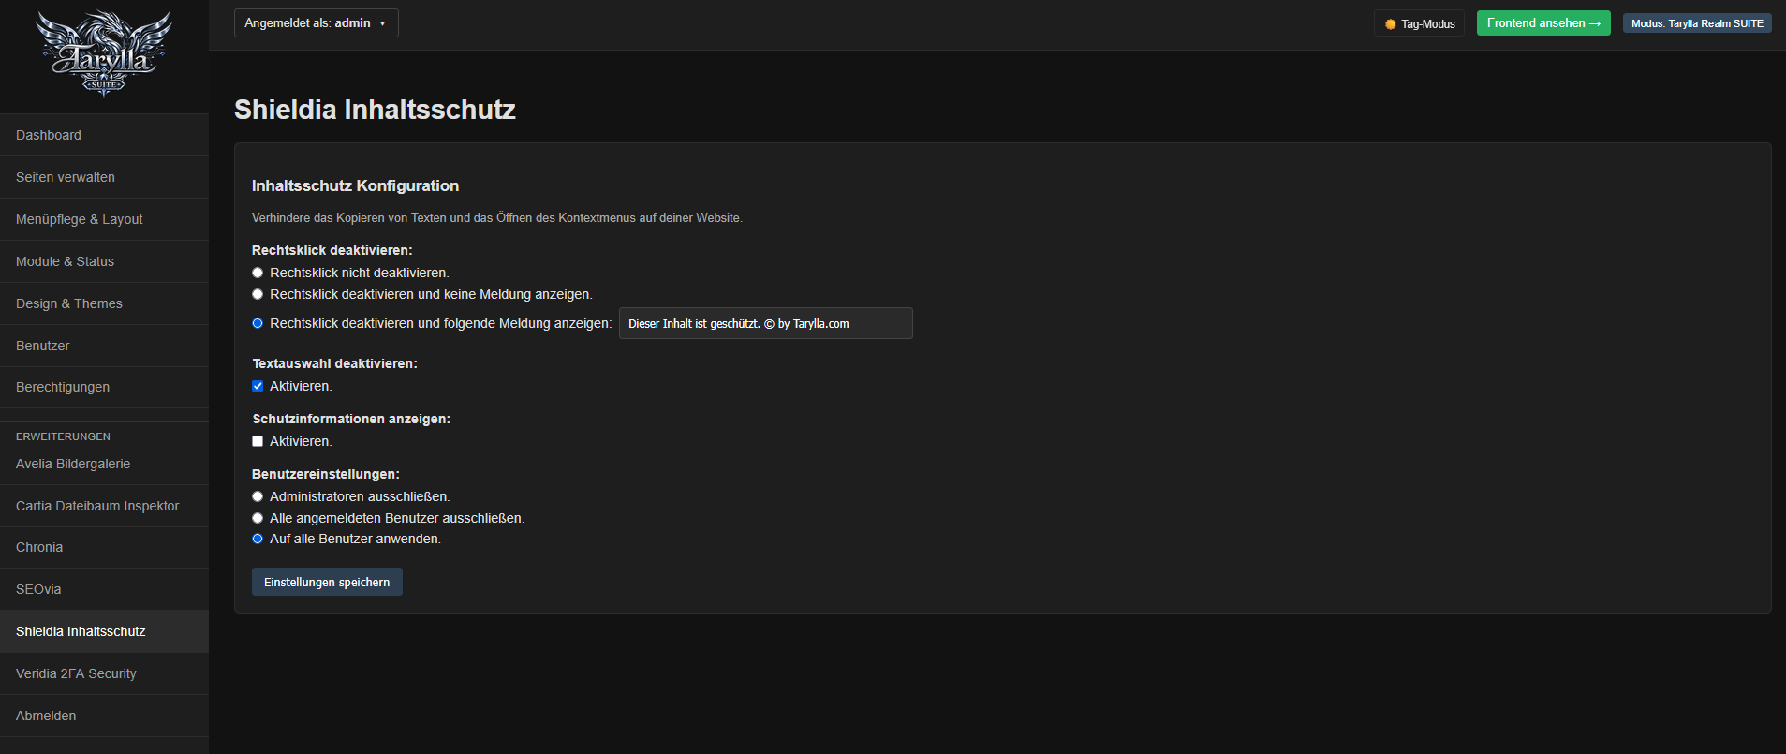Open Menüpflege & Layout
1786x754 pixels.
(x=104, y=219)
